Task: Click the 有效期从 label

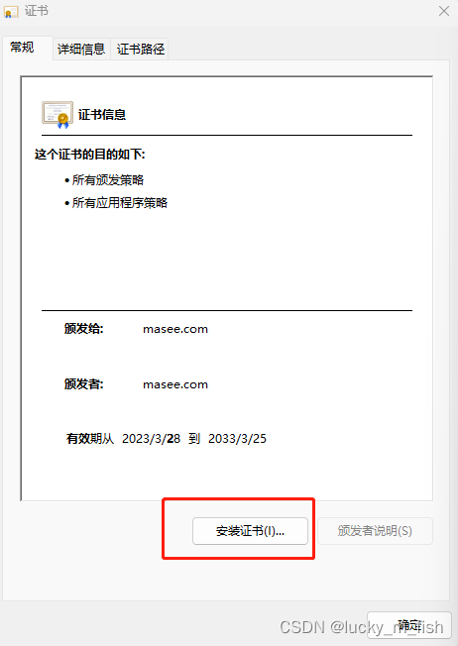Action: 90,438
